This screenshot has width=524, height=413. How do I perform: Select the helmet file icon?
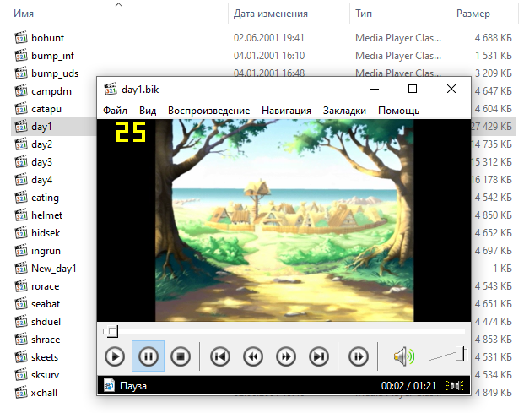click(21, 215)
